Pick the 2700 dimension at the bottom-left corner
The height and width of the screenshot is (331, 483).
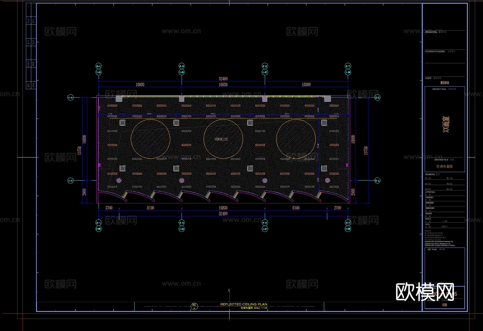pyautogui.click(x=109, y=208)
